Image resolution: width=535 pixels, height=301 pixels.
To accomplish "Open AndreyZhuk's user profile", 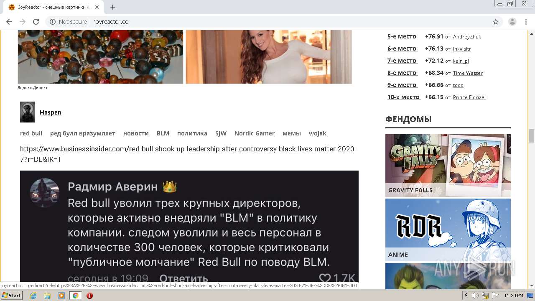I will click(x=467, y=37).
